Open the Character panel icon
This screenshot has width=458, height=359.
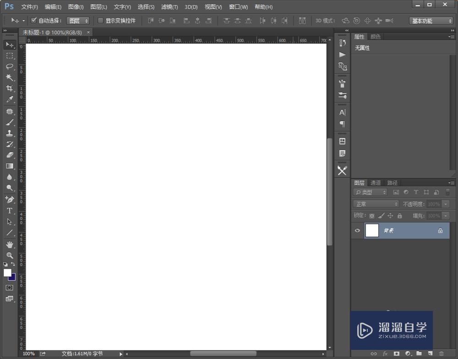342,113
